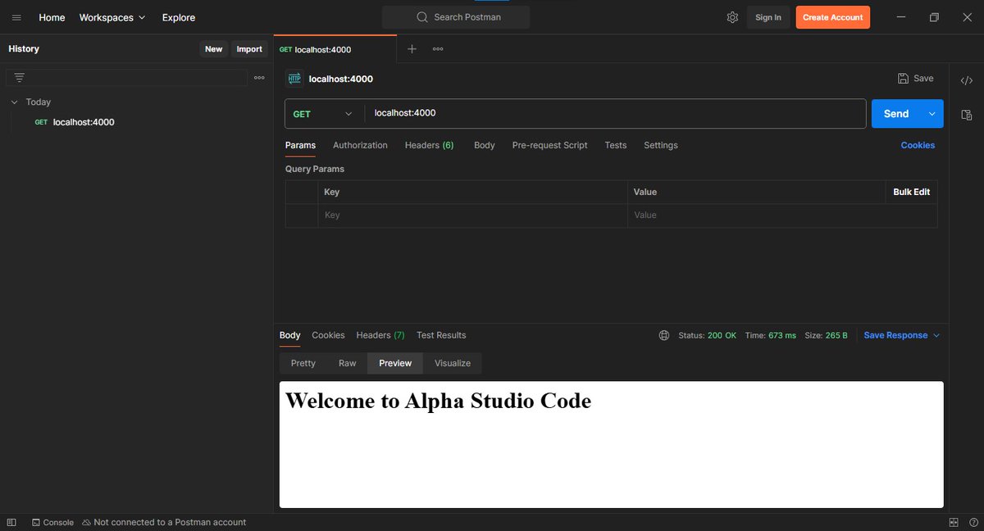Image resolution: width=984 pixels, height=531 pixels.
Task: Select the response Body tab
Action: click(290, 335)
